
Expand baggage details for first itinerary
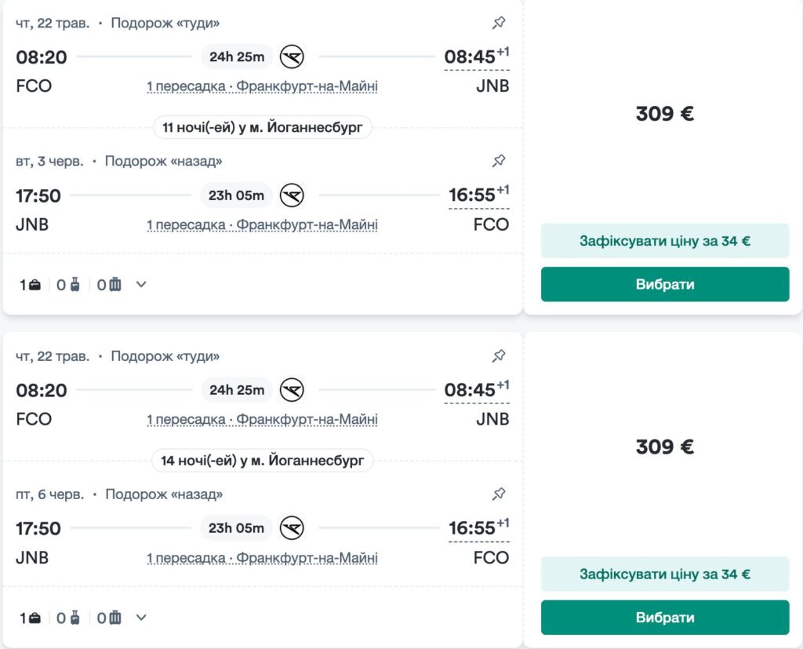click(x=141, y=284)
